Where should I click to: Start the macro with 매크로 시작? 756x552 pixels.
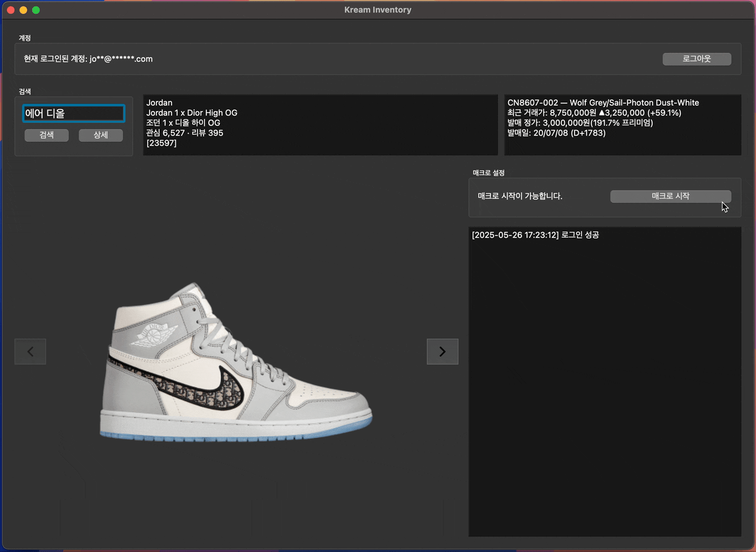pos(671,196)
